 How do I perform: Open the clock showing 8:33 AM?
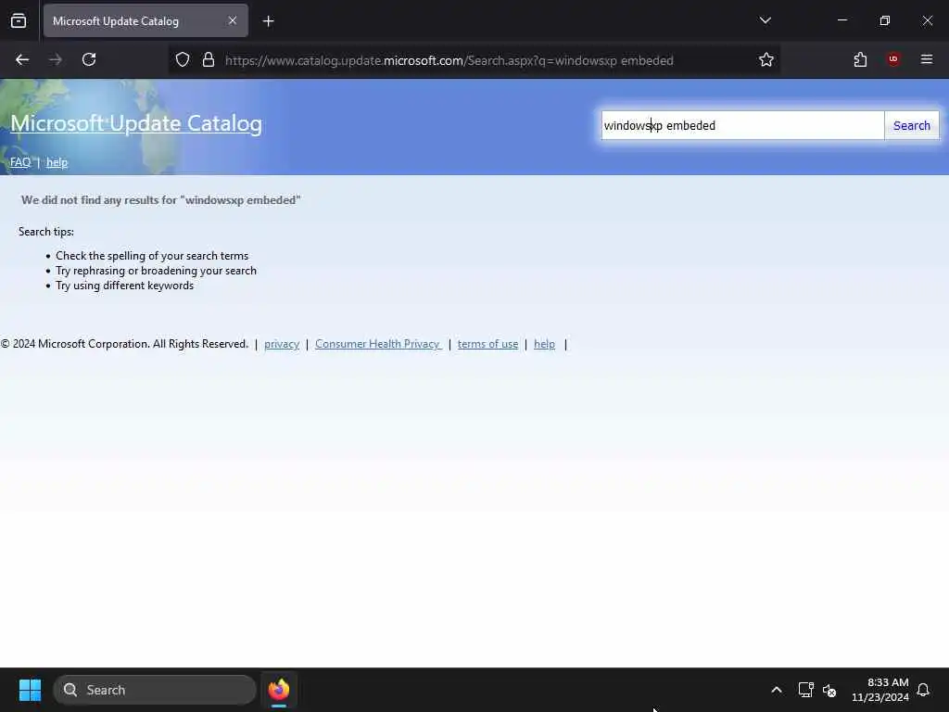click(x=880, y=690)
